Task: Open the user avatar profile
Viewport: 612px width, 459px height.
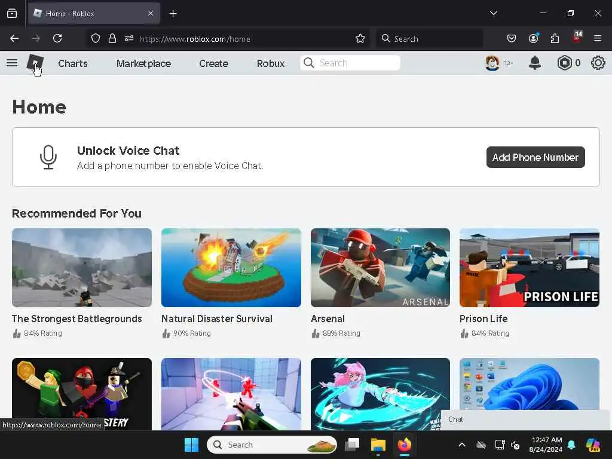Action: (x=492, y=63)
